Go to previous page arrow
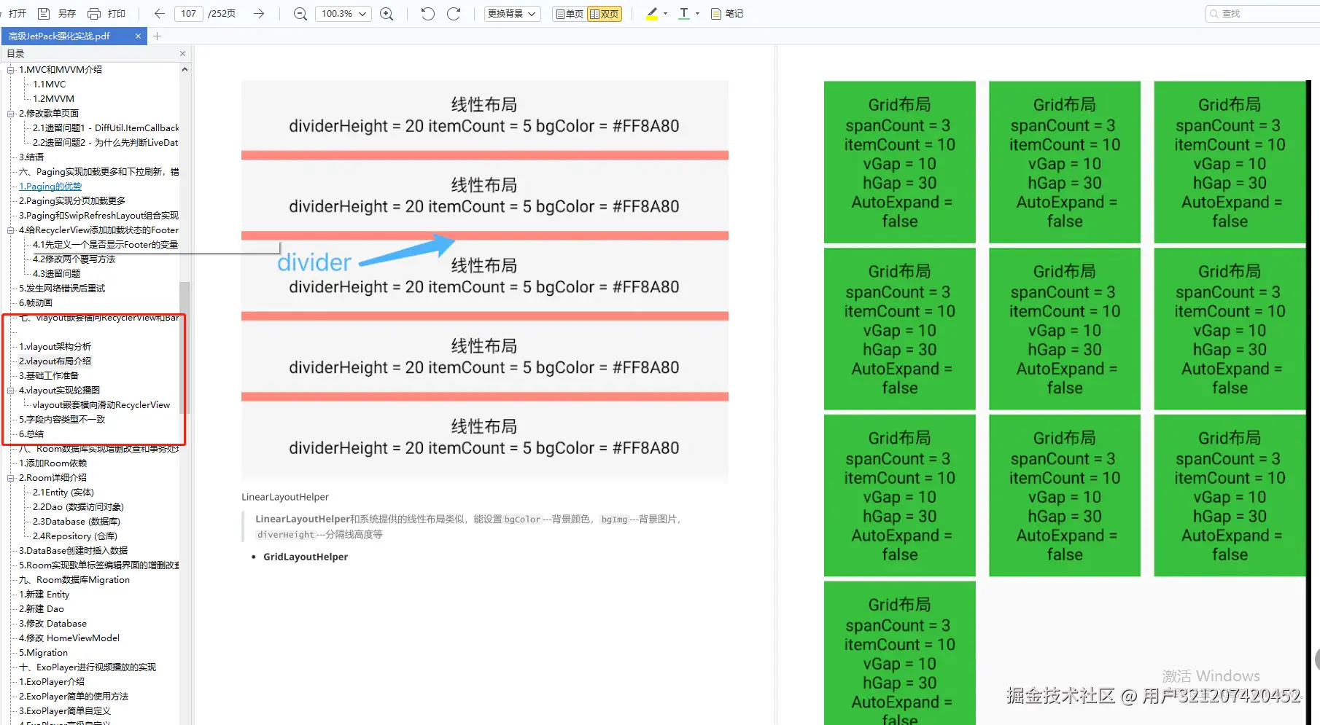Screen dimensions: 1320x725 (160, 13)
